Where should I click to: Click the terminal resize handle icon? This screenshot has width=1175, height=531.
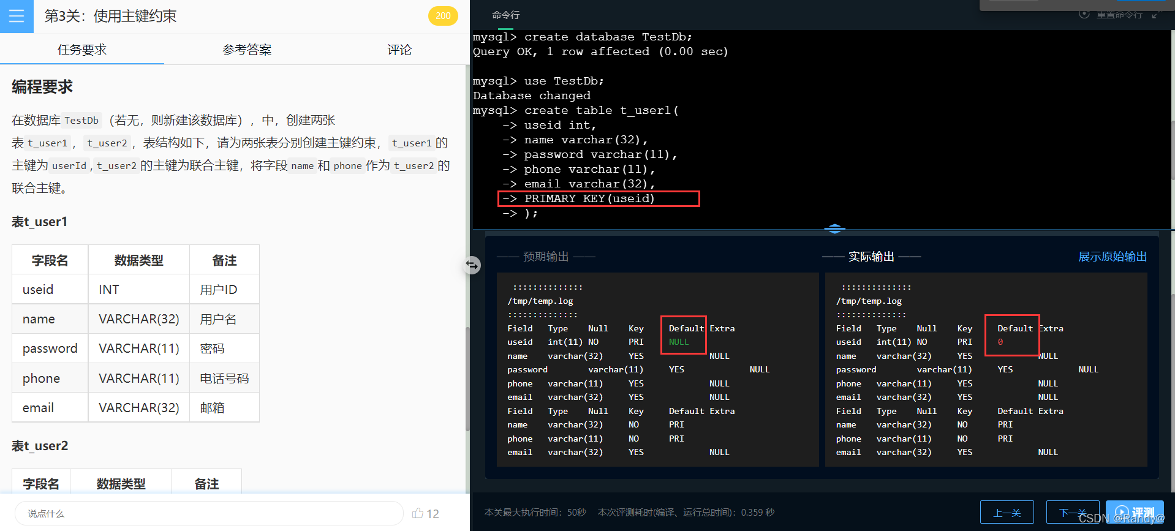tap(834, 230)
